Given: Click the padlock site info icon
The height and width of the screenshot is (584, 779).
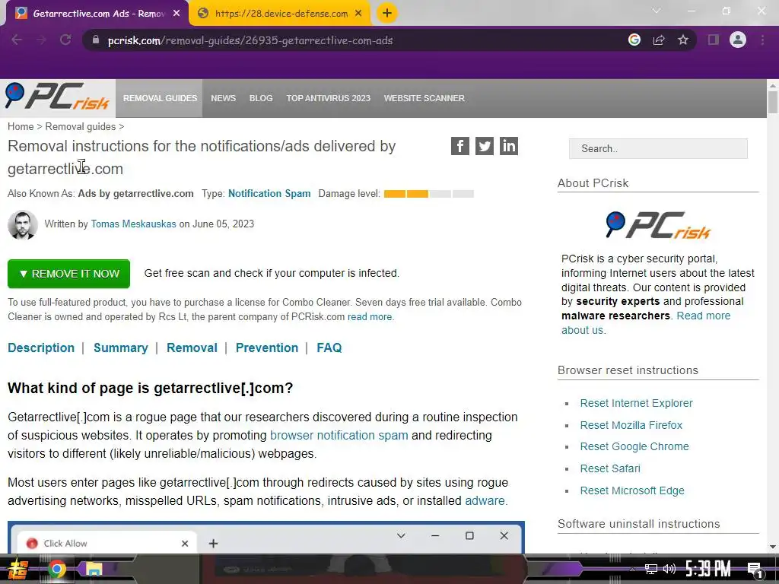Looking at the screenshot, I should click(96, 40).
